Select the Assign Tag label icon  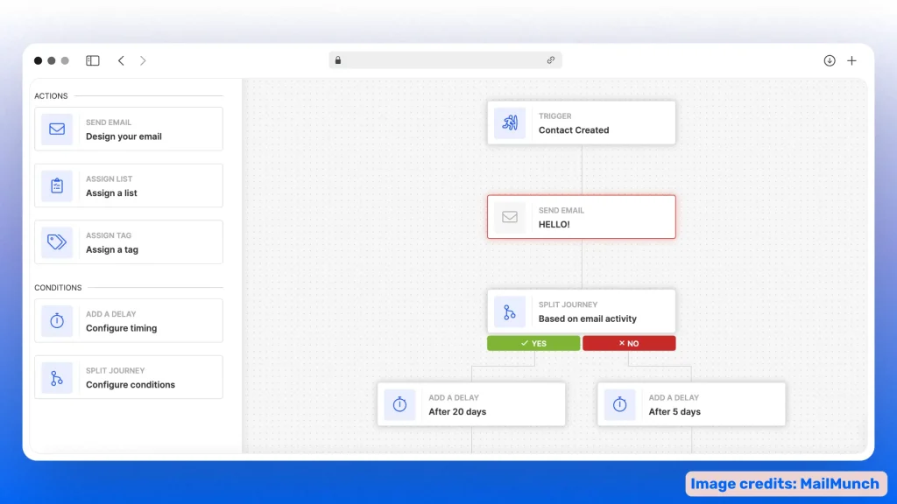point(56,241)
